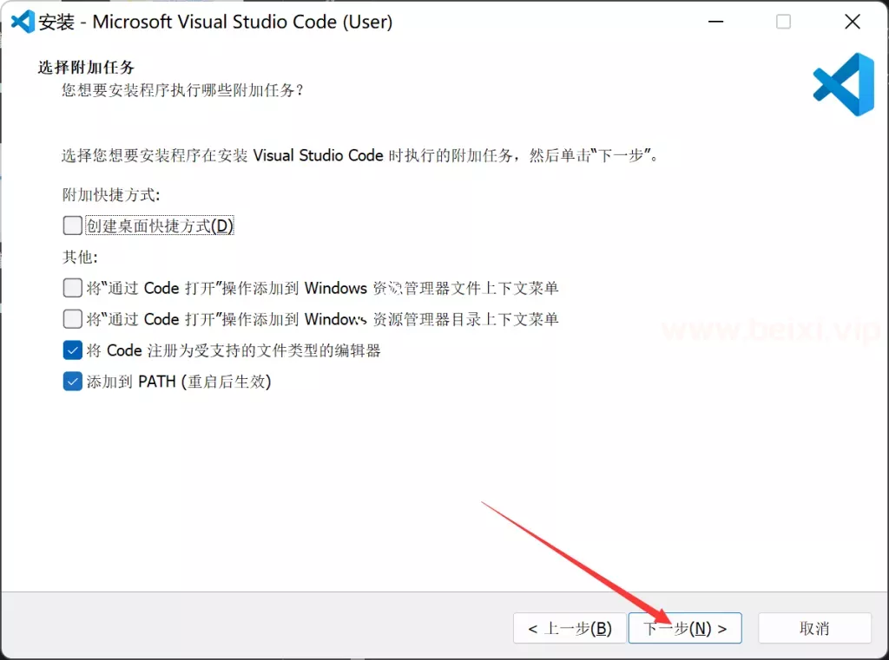This screenshot has width=889, height=660.
Task: Click the "附加快捷方式:" label
Action: [111, 195]
